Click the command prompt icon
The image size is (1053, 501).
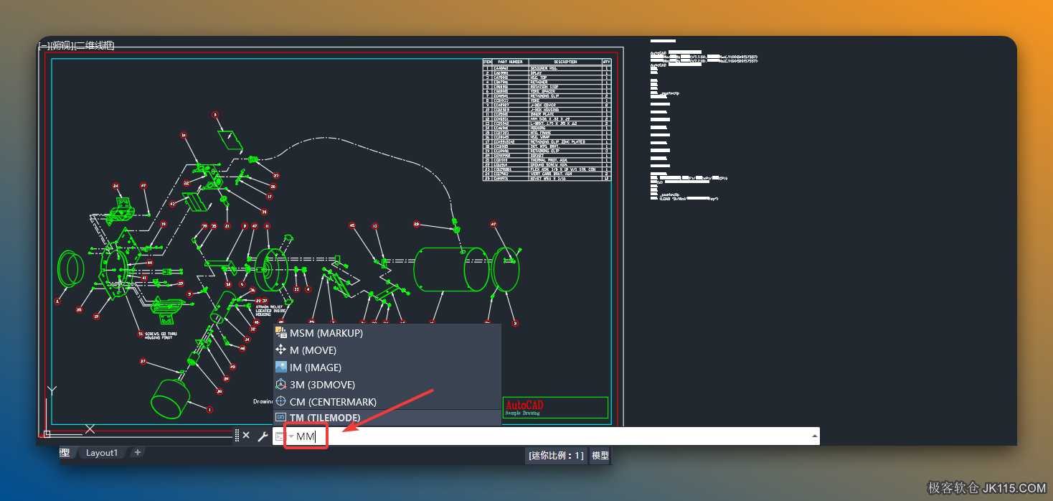(279, 436)
